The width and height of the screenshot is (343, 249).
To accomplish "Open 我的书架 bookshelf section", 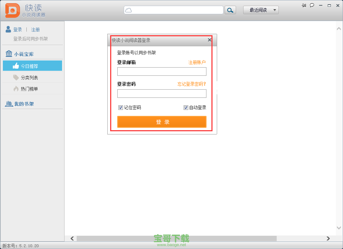I will pyautogui.click(x=24, y=104).
